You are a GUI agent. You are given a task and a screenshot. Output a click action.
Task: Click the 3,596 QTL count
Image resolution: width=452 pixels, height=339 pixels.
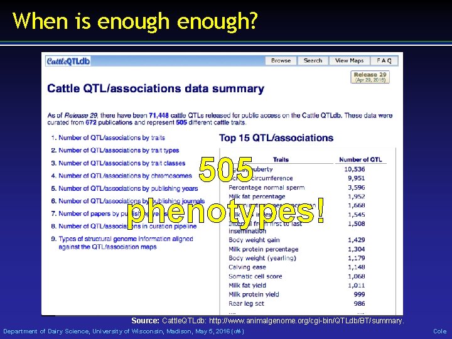(x=357, y=187)
